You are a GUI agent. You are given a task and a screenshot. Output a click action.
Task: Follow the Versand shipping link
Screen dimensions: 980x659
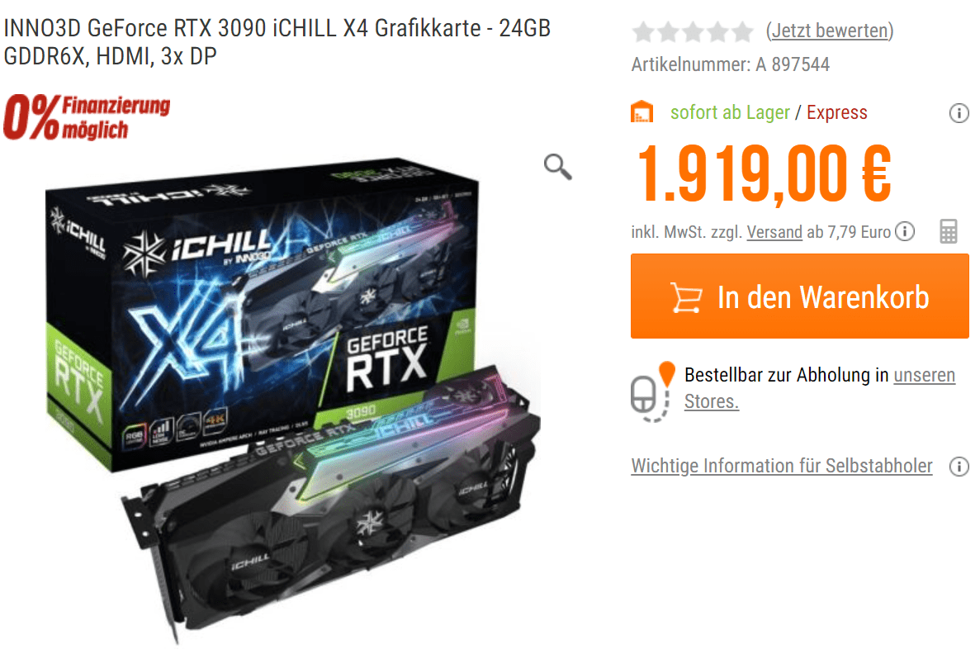[774, 232]
